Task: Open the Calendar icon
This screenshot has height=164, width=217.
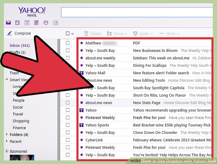Action: [x=27, y=23]
